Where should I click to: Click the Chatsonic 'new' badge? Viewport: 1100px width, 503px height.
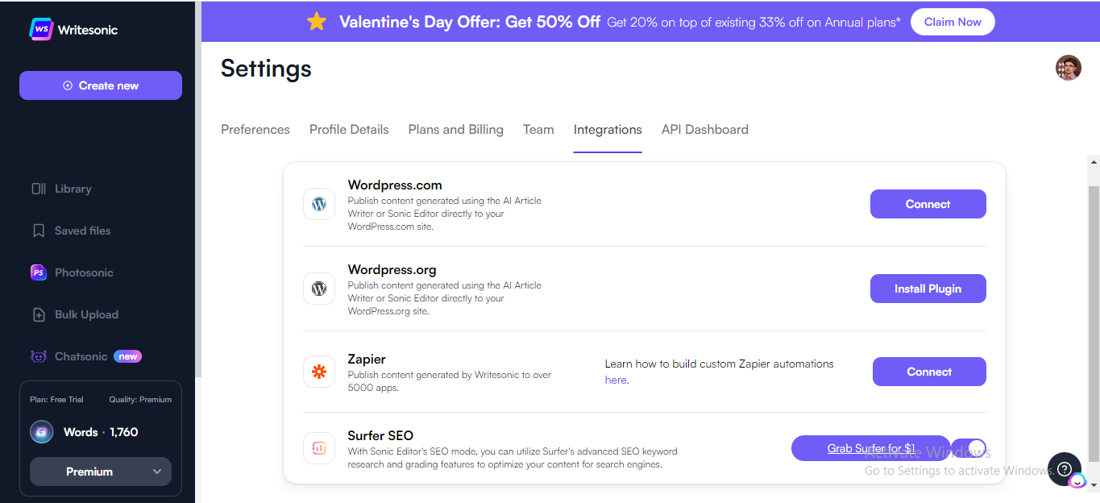click(x=127, y=356)
